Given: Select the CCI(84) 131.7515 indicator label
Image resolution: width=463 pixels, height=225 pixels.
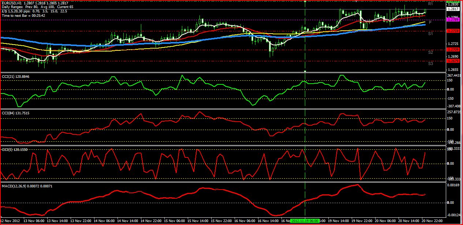Looking at the screenshot, I should click(x=16, y=113).
